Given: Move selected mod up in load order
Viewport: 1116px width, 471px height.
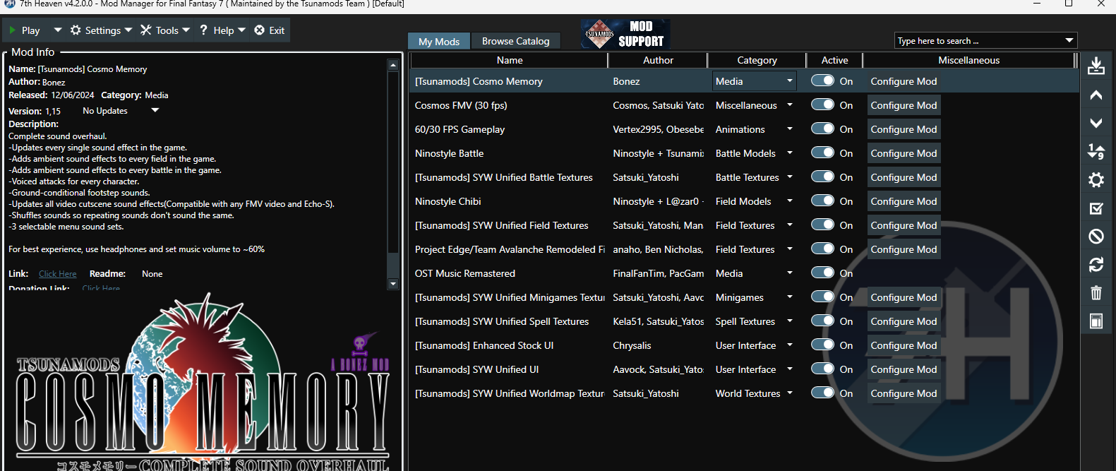Looking at the screenshot, I should coord(1096,95).
